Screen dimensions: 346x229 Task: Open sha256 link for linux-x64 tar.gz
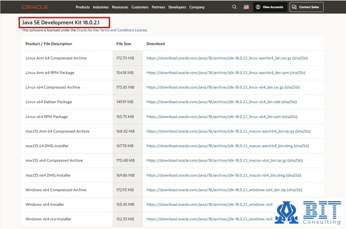(292, 87)
